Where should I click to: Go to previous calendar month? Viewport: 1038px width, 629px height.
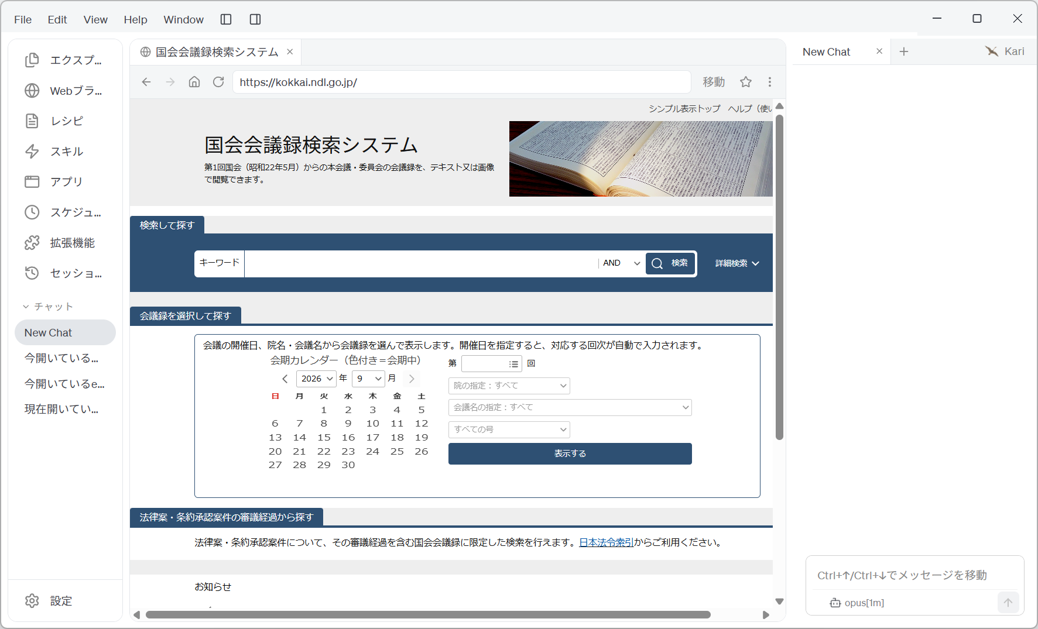coord(285,379)
